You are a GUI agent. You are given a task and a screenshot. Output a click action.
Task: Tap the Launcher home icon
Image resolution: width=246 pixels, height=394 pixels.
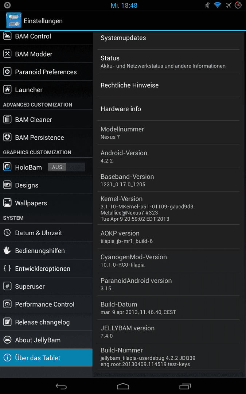(7, 89)
